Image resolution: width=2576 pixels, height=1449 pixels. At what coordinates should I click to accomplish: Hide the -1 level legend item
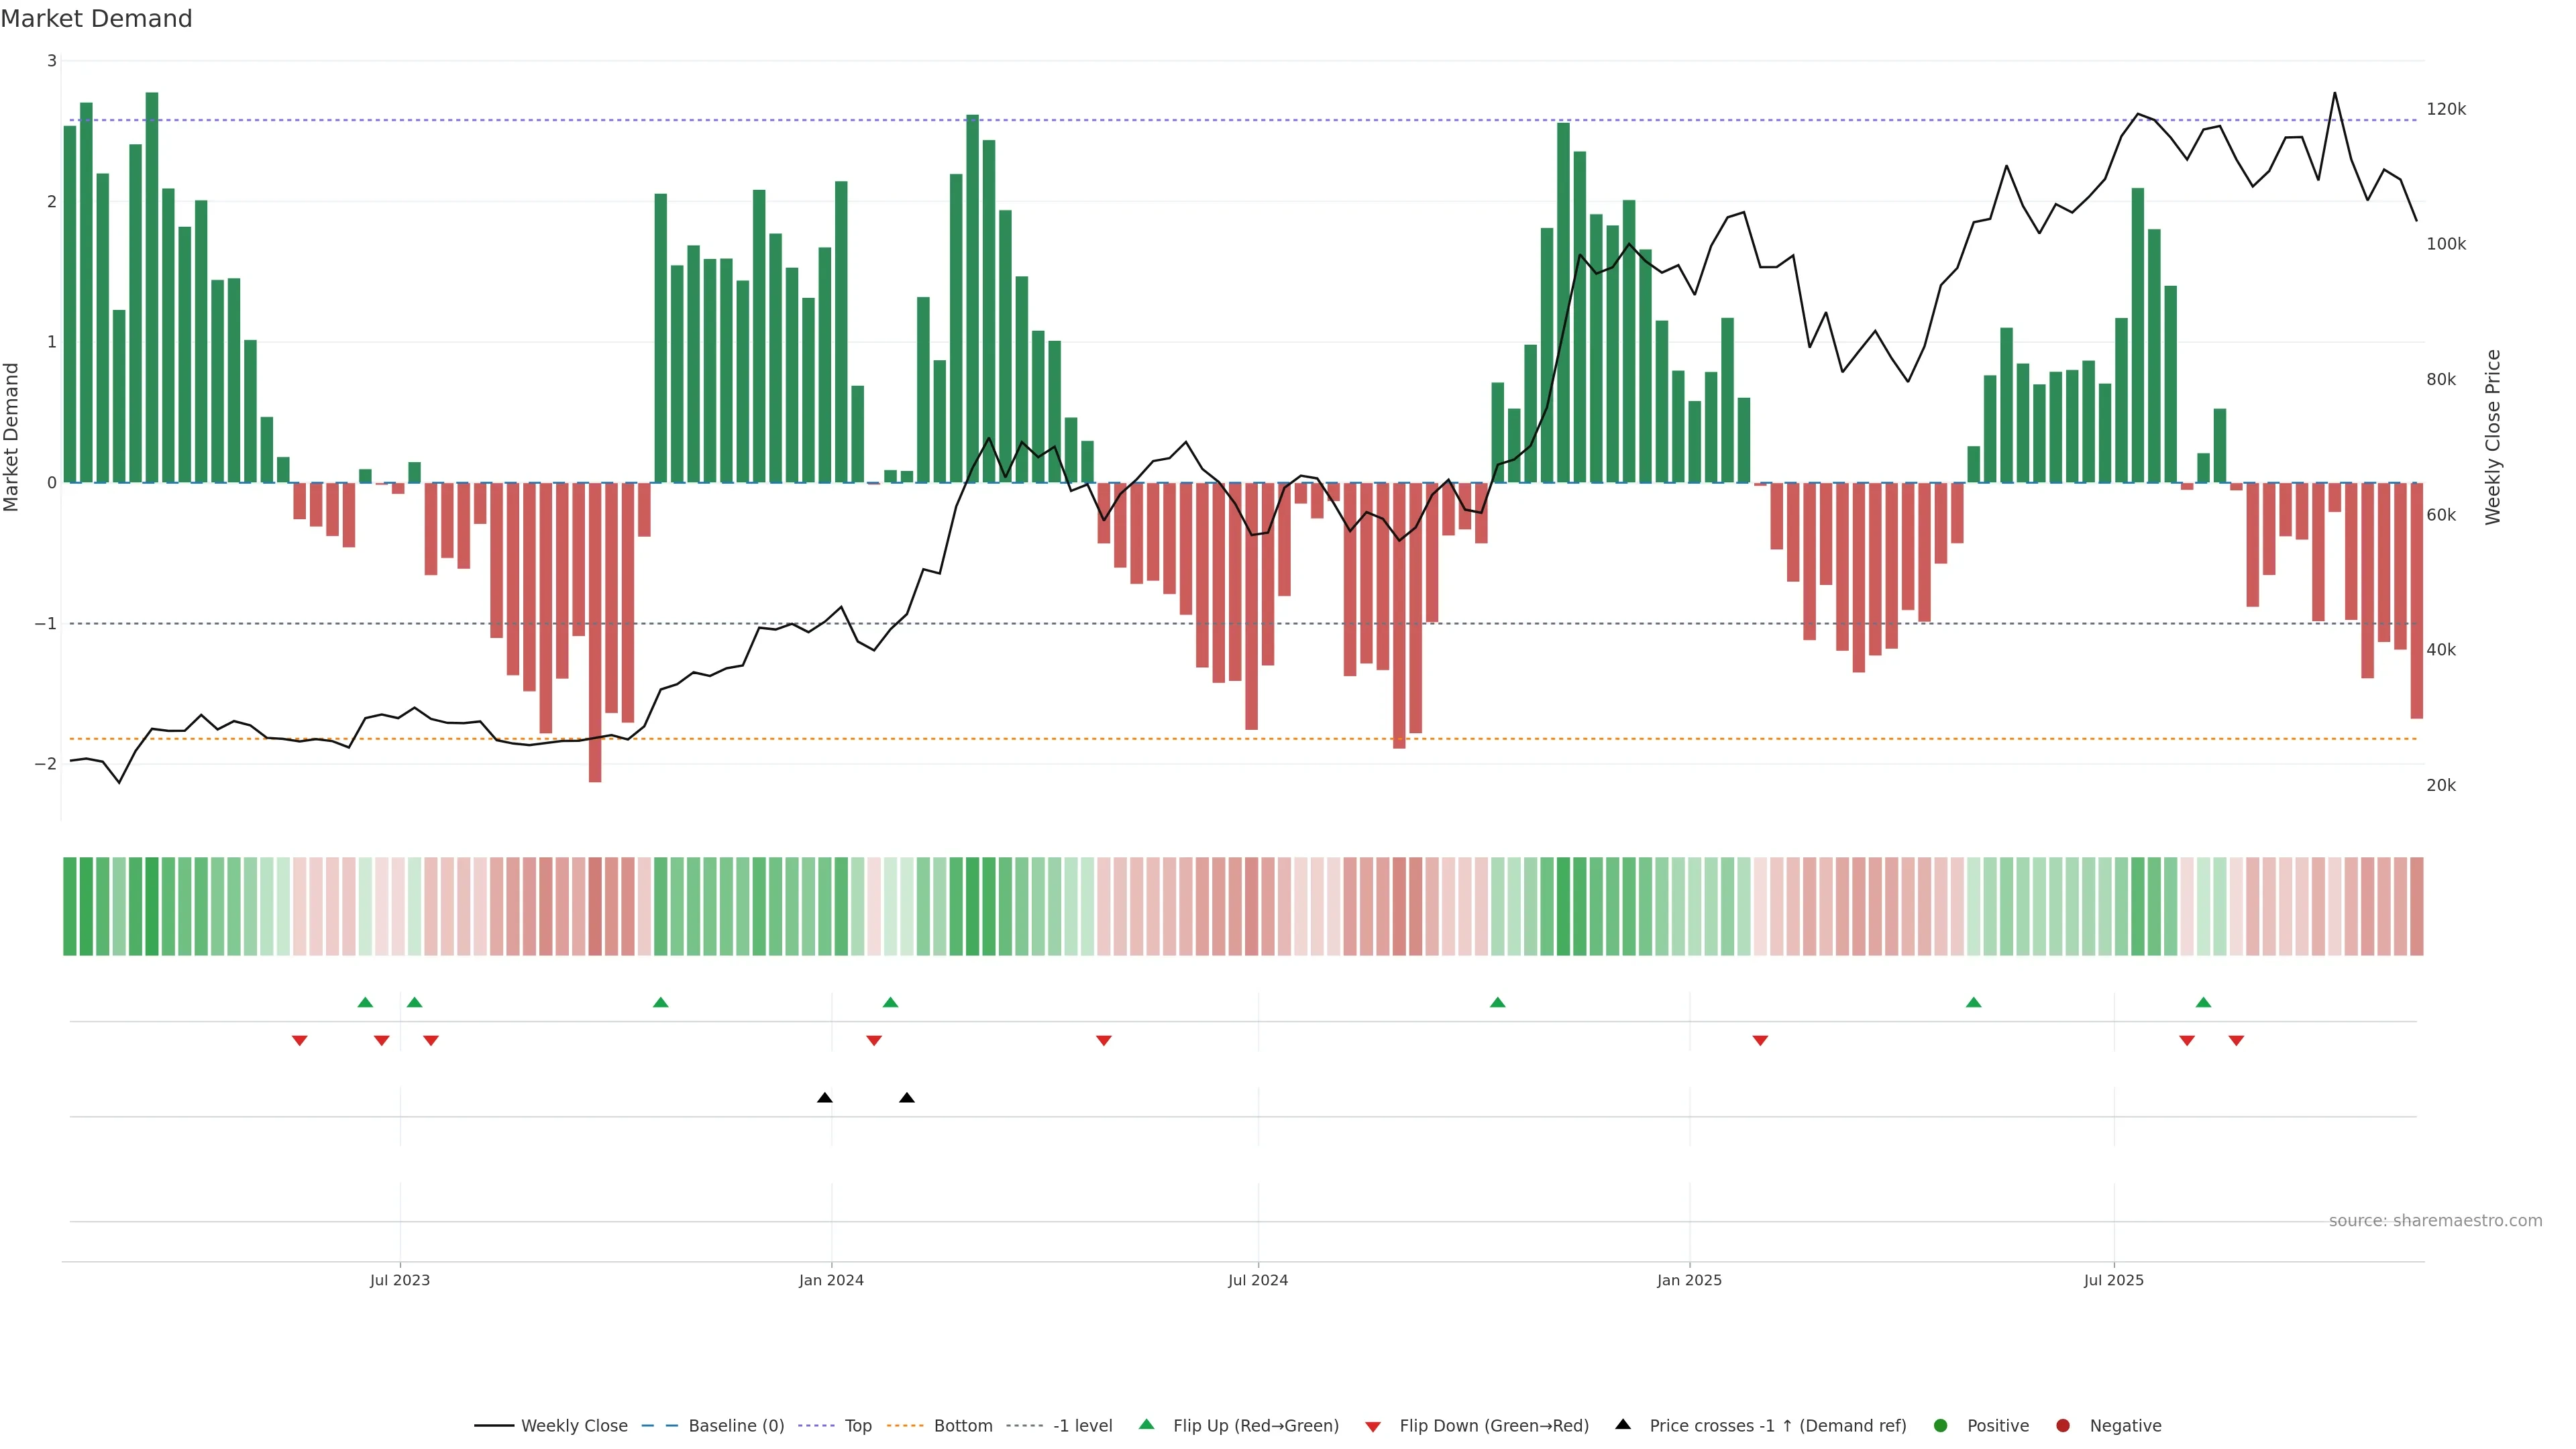(1082, 1426)
